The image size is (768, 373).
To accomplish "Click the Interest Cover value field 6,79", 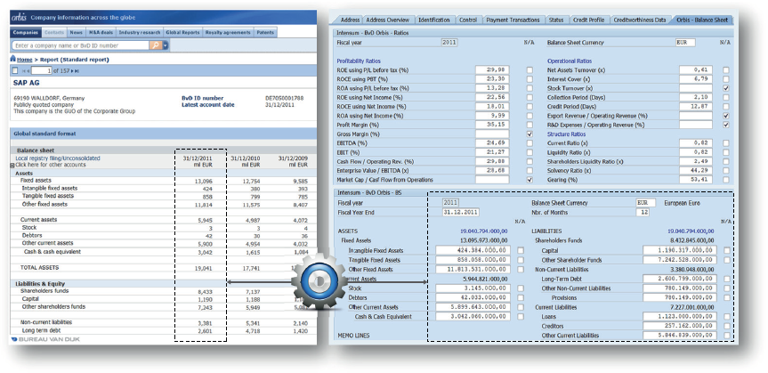I will (x=696, y=79).
